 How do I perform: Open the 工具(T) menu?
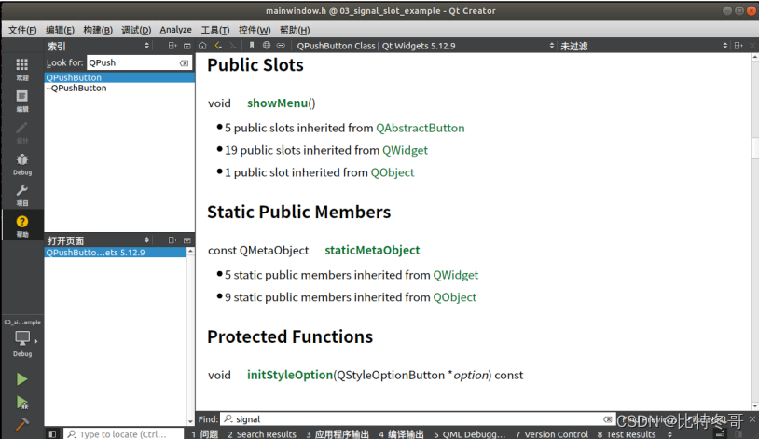click(214, 30)
